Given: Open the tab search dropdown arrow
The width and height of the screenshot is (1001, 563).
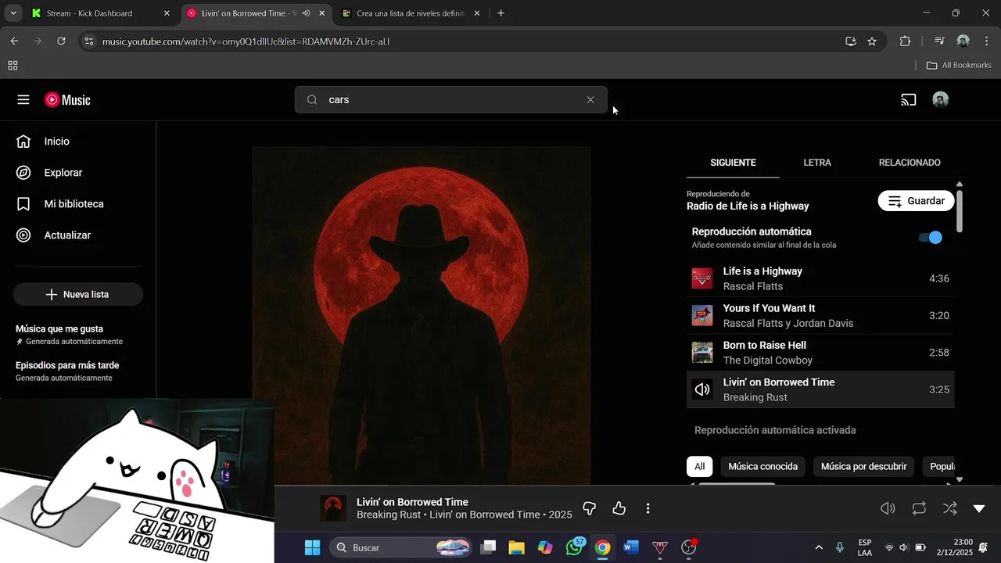Looking at the screenshot, I should [13, 13].
